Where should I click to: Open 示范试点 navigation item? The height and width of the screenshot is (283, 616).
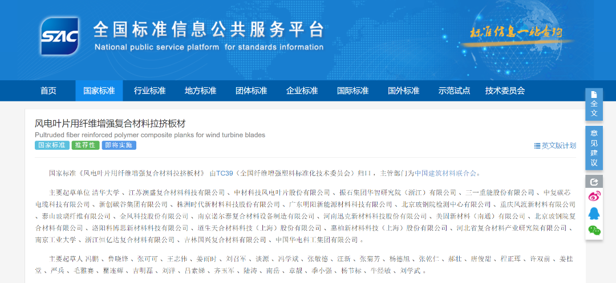pos(454,91)
